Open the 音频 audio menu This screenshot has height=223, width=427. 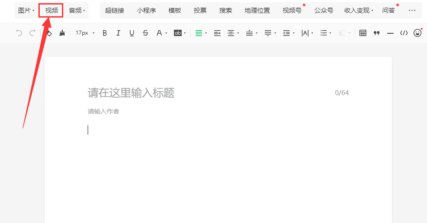(77, 11)
